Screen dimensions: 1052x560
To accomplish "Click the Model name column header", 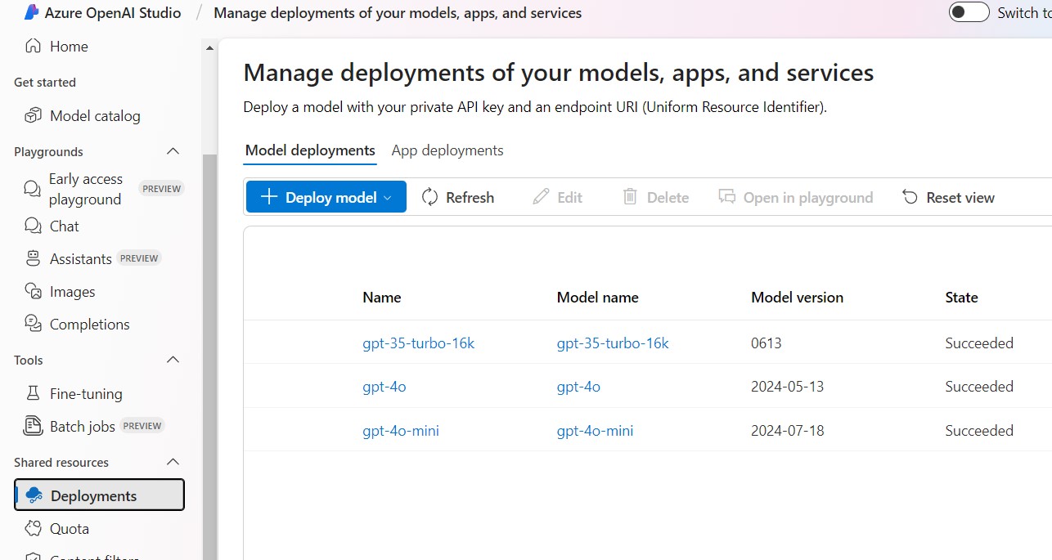I will [598, 297].
